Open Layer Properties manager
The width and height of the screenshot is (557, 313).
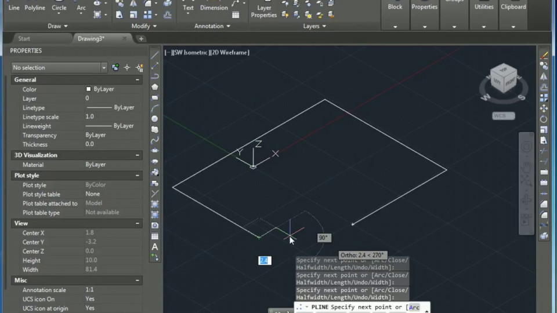click(263, 12)
